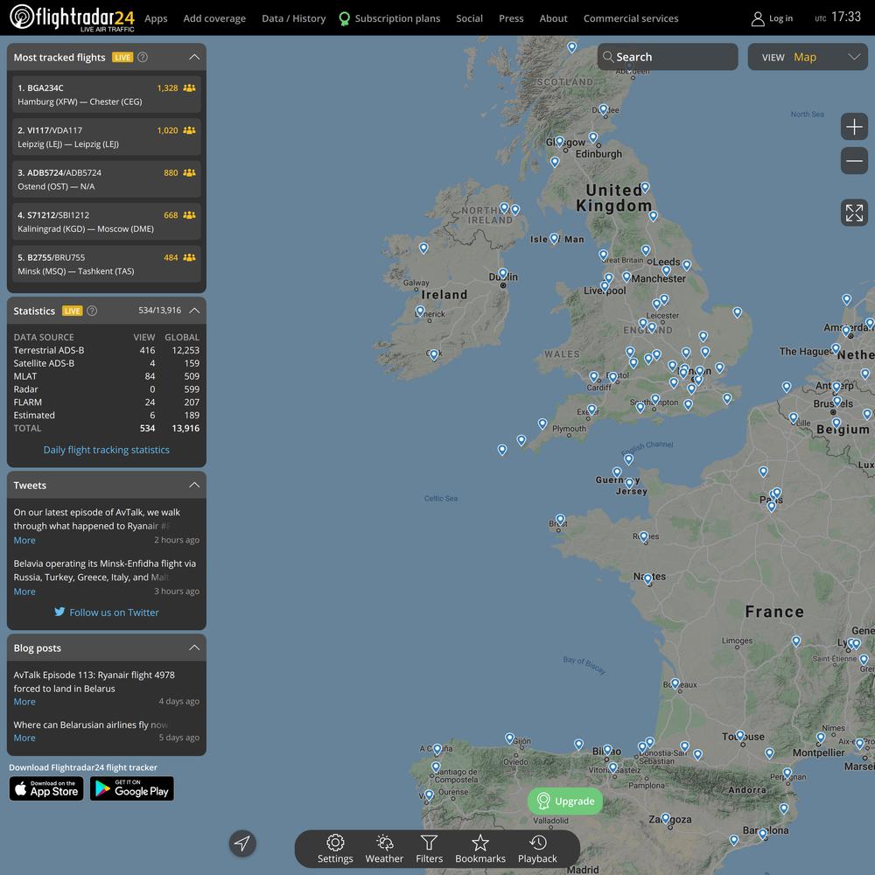The width and height of the screenshot is (875, 875).
Task: Click the user icon next to Log in
Action: point(757,18)
